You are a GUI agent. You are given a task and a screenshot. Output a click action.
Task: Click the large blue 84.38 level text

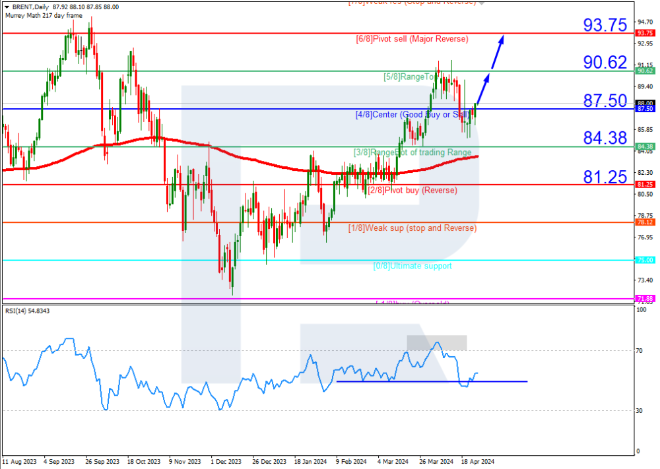pos(604,138)
